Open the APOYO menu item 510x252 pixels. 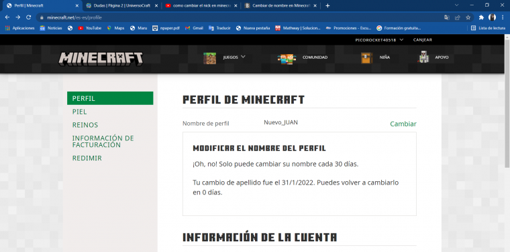tap(433, 57)
